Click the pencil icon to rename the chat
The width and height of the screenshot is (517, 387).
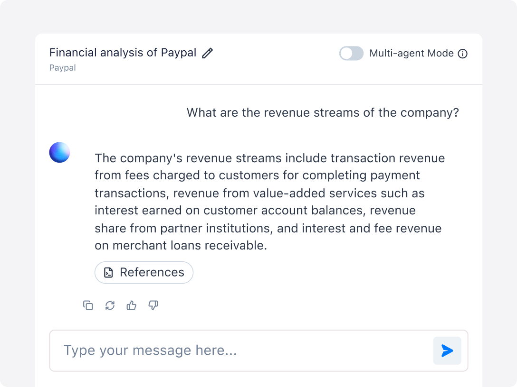pyautogui.click(x=207, y=53)
